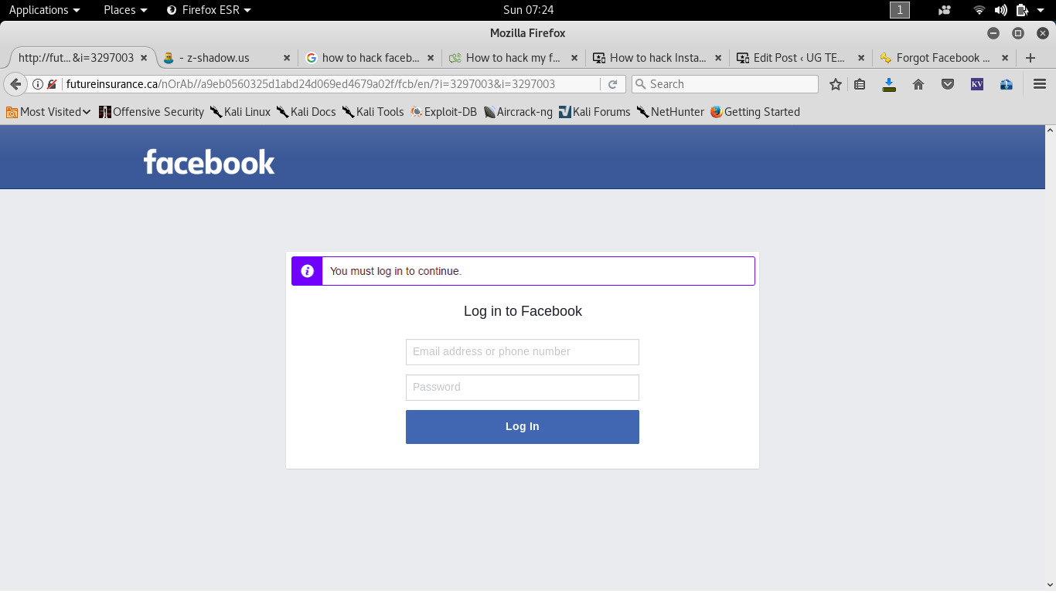This screenshot has width=1056, height=593.
Task: Open the Wi-Fi status icon
Action: coord(979,10)
